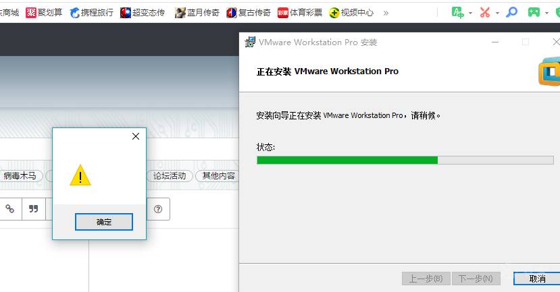
Task: Open the 携程旅行 bookmark
Action: pyautogui.click(x=91, y=13)
